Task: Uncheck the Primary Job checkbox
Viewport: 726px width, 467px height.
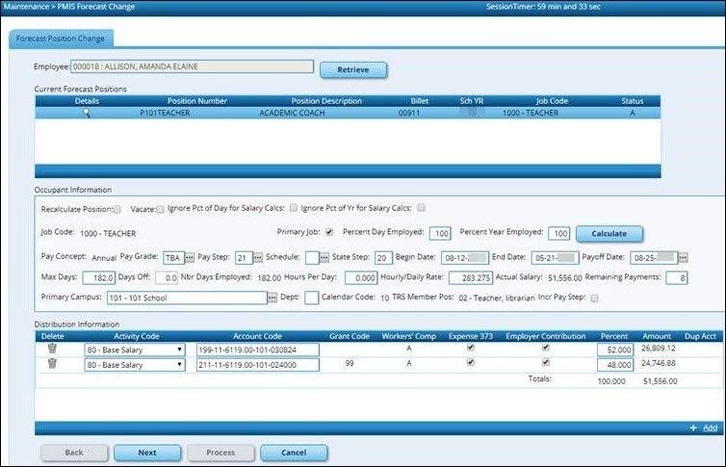Action: [x=329, y=232]
